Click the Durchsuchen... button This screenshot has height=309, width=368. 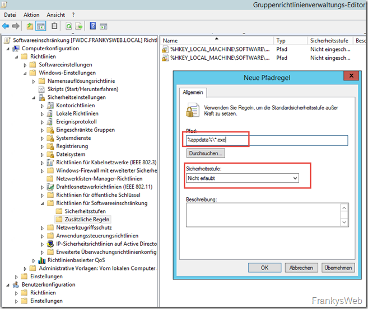[205, 153]
